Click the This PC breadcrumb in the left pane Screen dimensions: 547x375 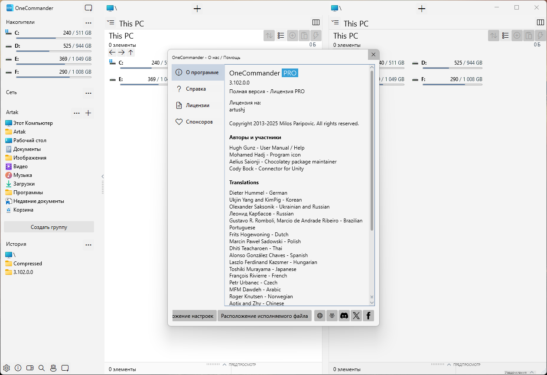point(131,23)
